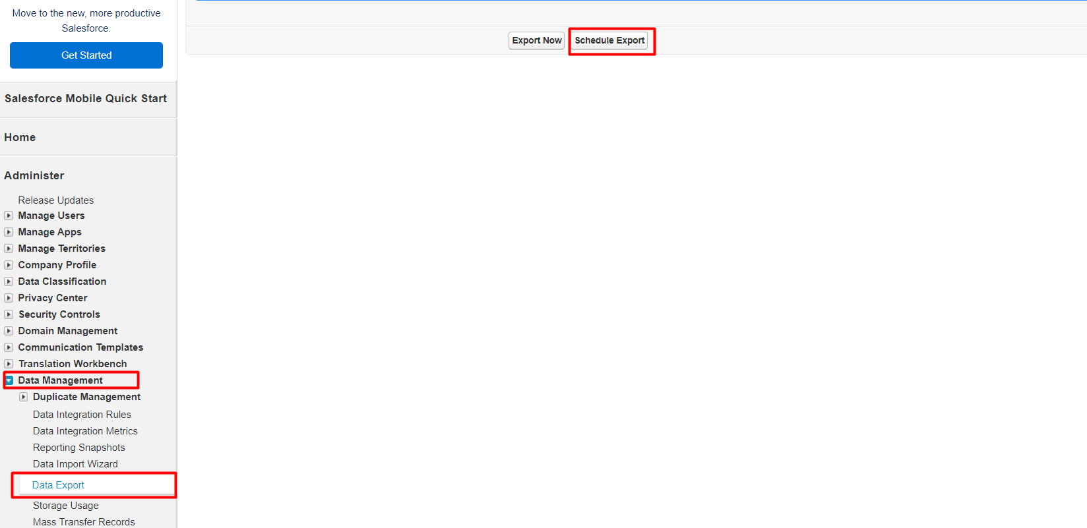Image resolution: width=1087 pixels, height=528 pixels.
Task: Expand the Security Controls arrow
Action: 9,314
